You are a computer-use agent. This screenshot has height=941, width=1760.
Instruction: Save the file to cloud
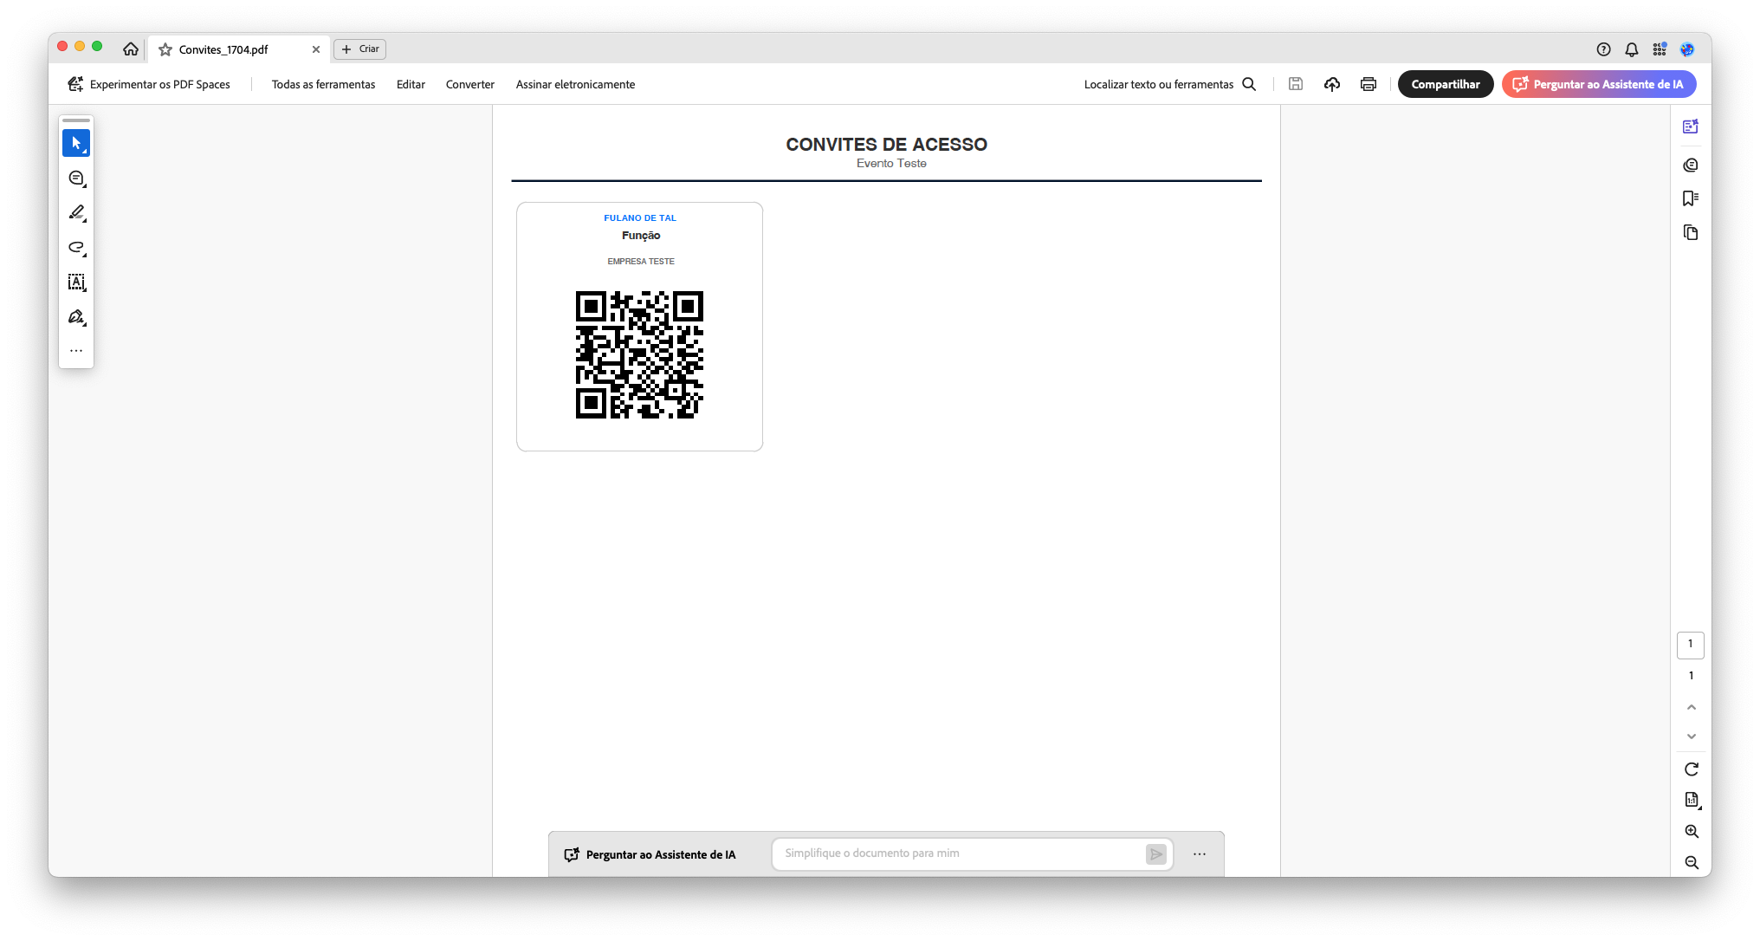coord(1331,84)
